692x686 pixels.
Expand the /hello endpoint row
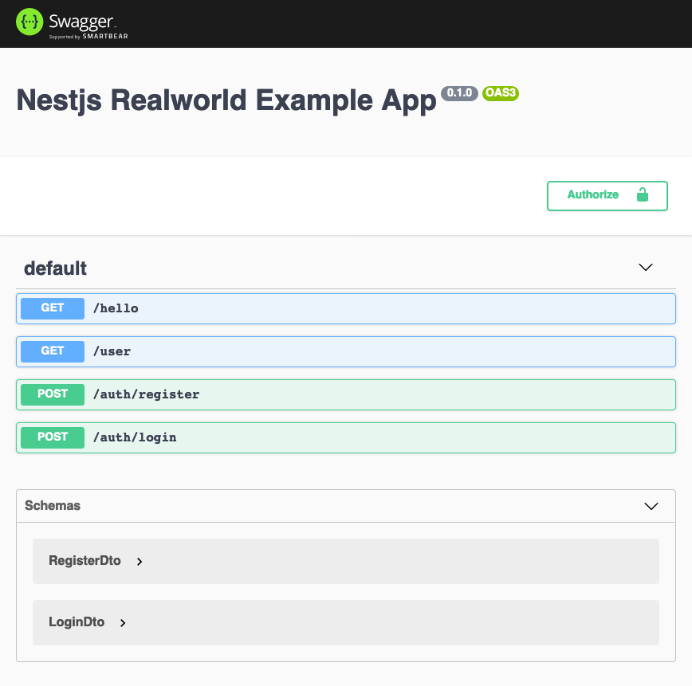tap(116, 308)
